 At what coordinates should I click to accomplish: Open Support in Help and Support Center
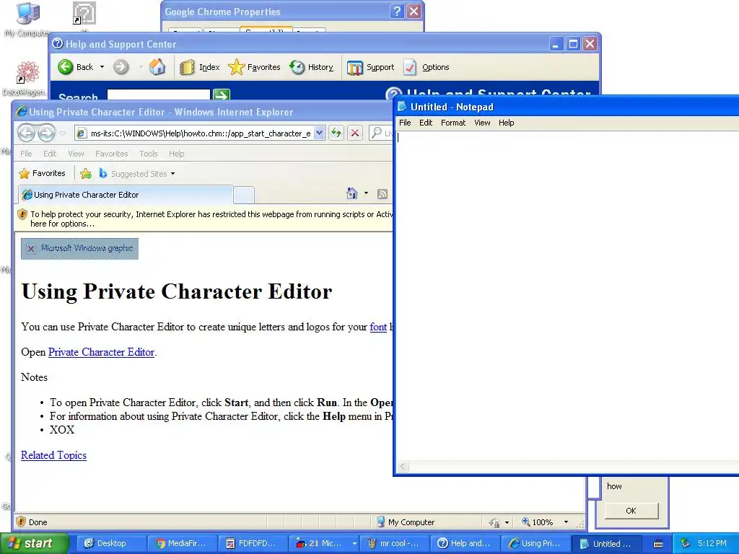click(370, 67)
